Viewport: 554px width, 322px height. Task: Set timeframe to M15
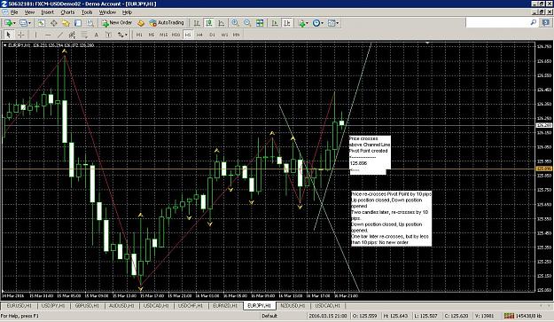(163, 35)
